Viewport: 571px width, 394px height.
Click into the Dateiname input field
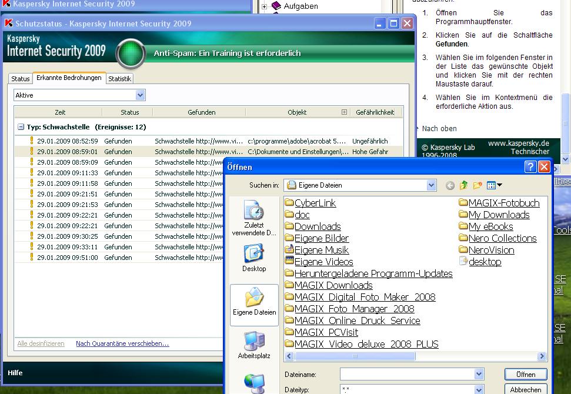click(407, 374)
